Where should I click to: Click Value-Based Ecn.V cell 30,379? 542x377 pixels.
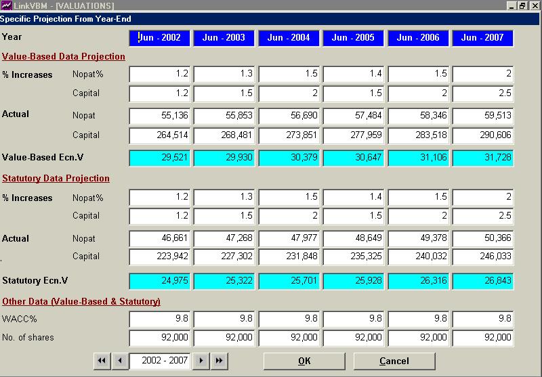[x=289, y=158]
